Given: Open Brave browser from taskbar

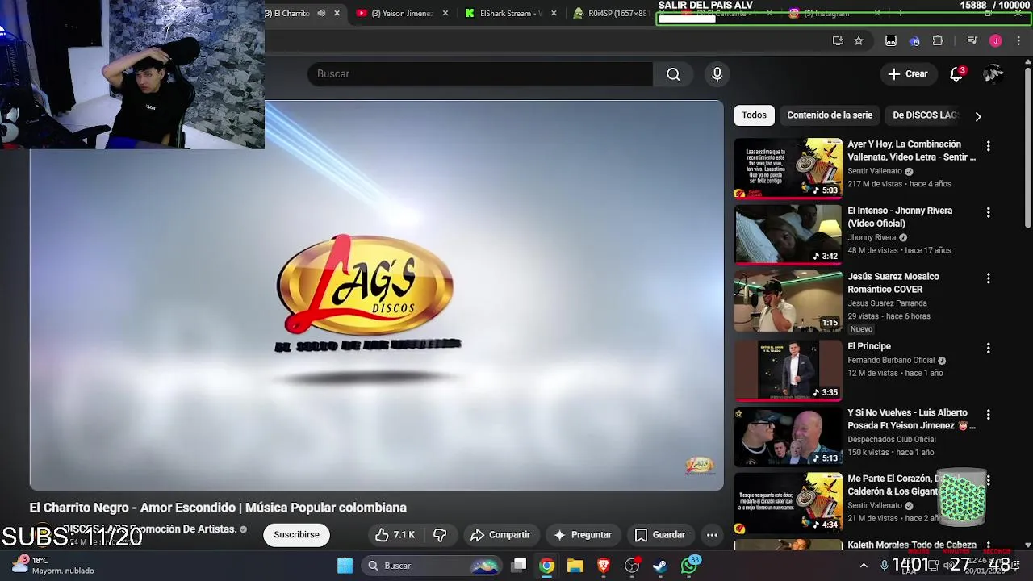Looking at the screenshot, I should [603, 566].
